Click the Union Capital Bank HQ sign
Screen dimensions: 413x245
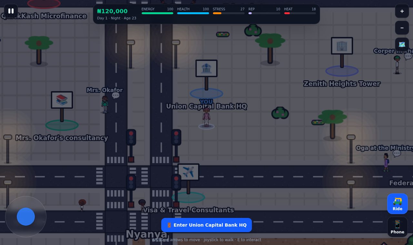(x=206, y=68)
